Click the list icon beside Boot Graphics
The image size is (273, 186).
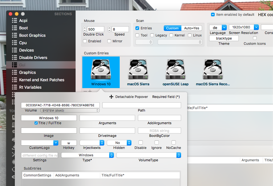click(x=14, y=35)
